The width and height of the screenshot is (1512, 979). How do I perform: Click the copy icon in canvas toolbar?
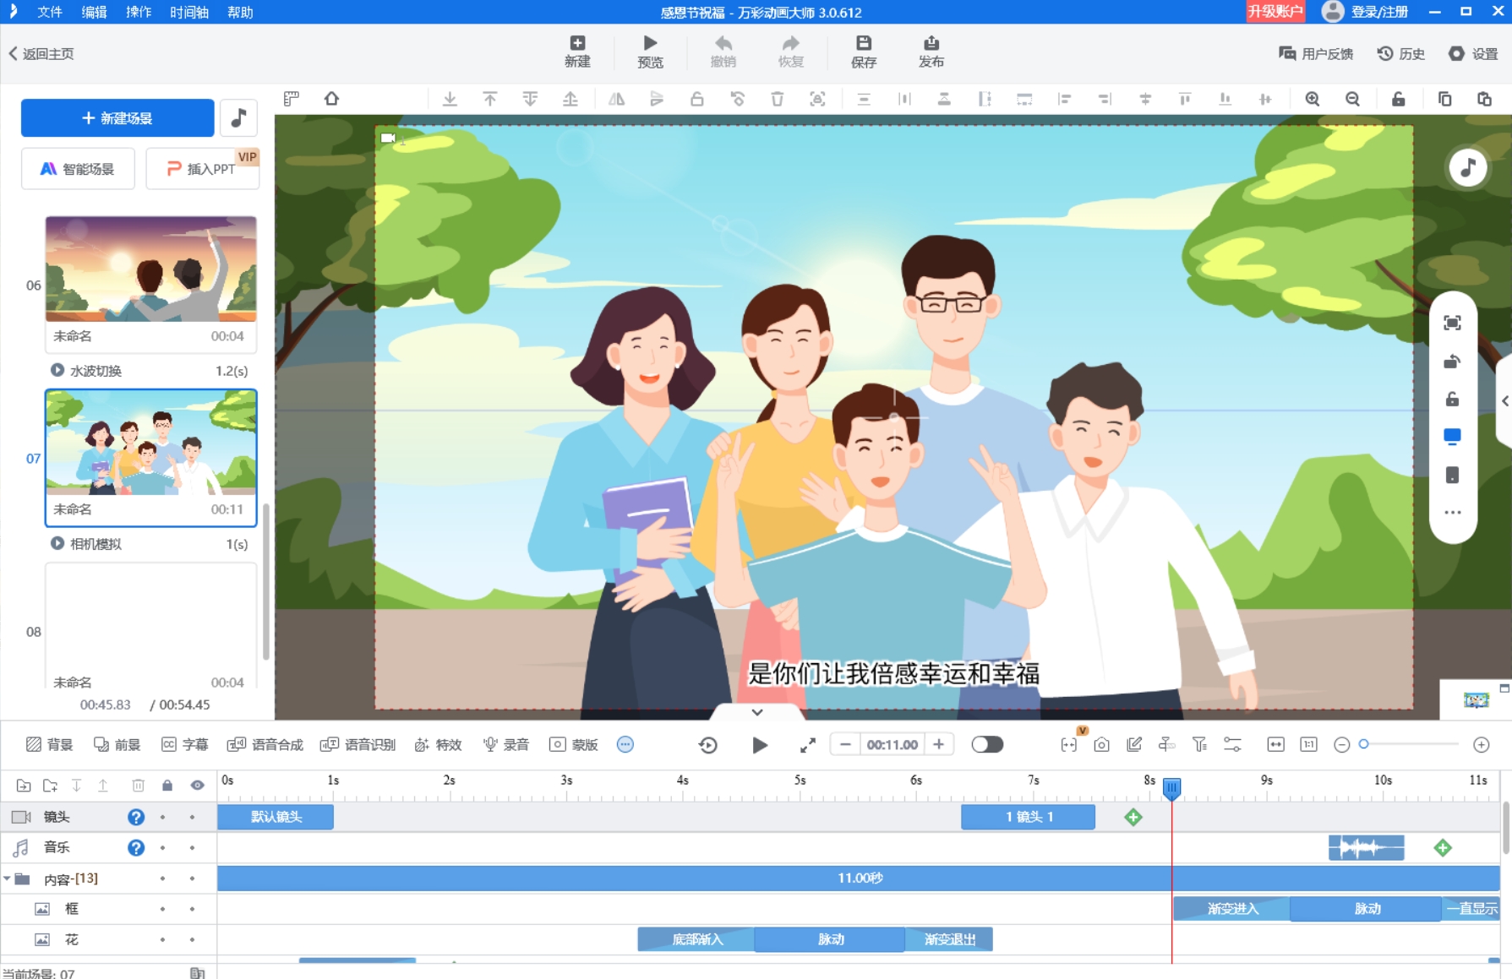[1444, 99]
